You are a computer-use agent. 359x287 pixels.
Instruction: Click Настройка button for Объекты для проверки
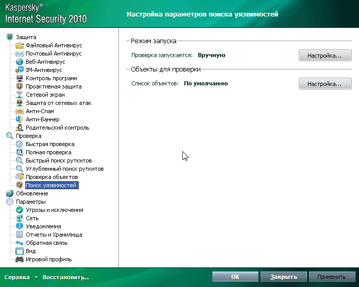pyautogui.click(x=325, y=84)
